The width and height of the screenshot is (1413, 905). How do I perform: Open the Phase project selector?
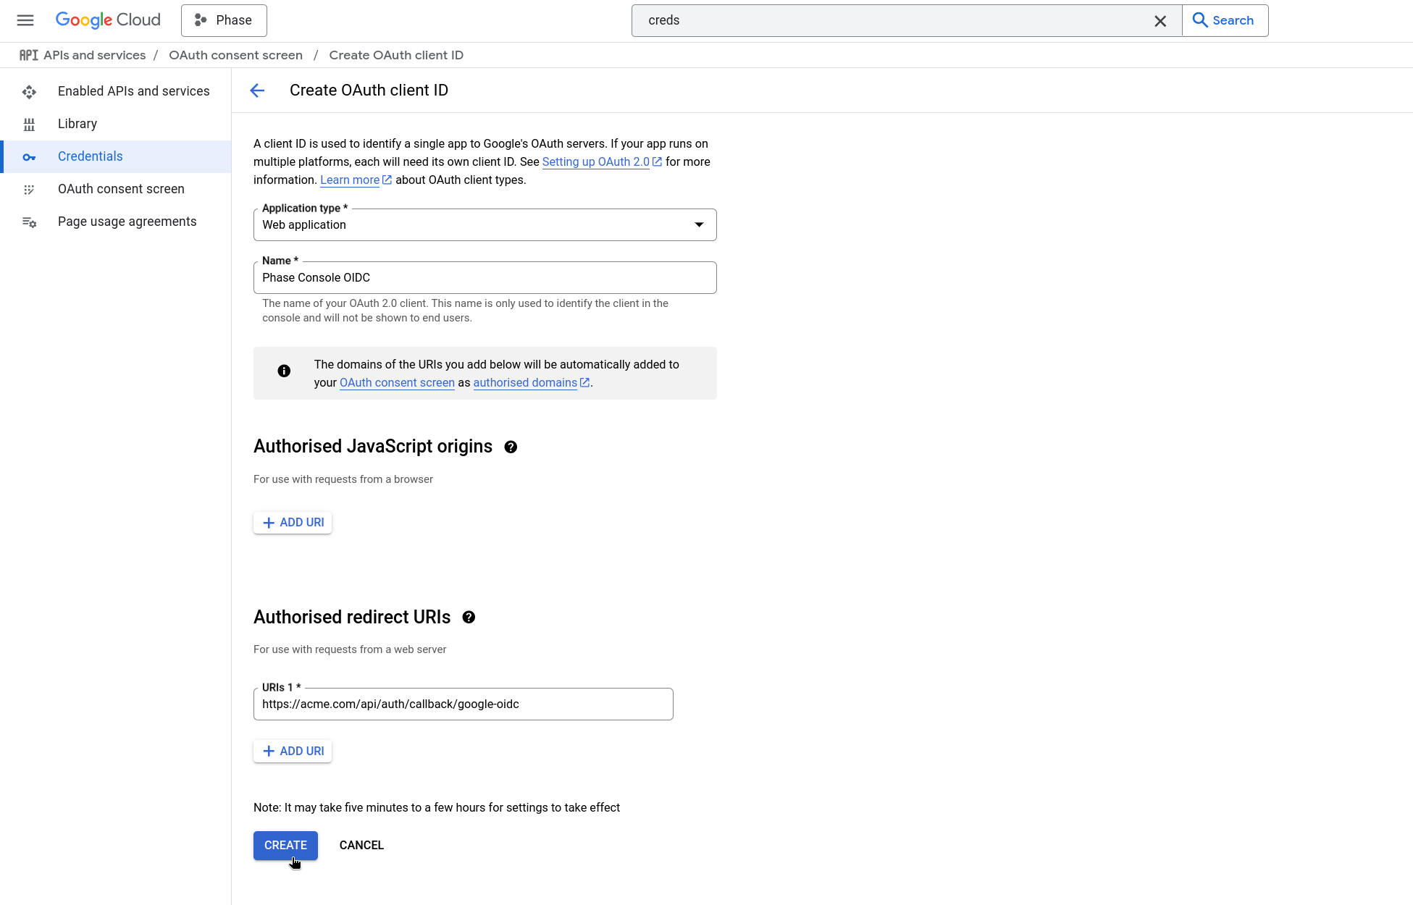pyautogui.click(x=223, y=20)
